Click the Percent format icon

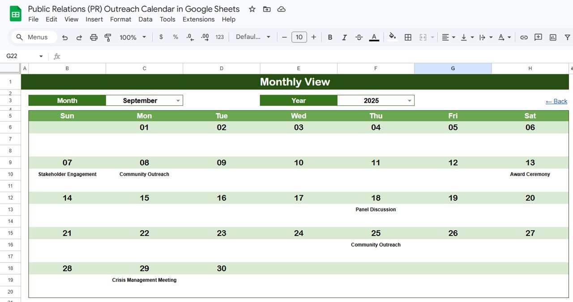pyautogui.click(x=175, y=37)
